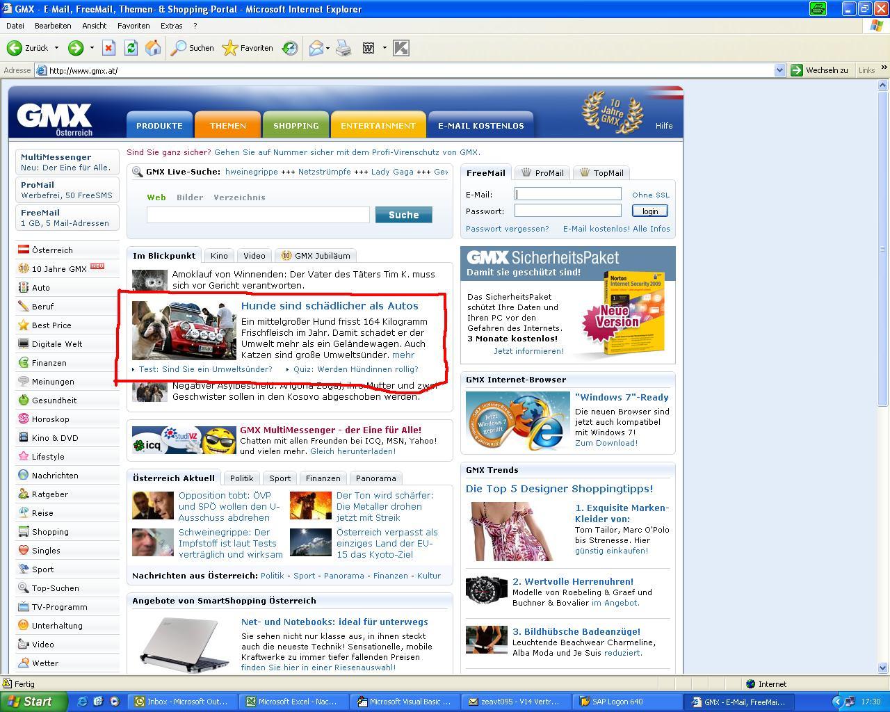Open the Suchen search toolbar button
890x712 pixels.
point(193,48)
